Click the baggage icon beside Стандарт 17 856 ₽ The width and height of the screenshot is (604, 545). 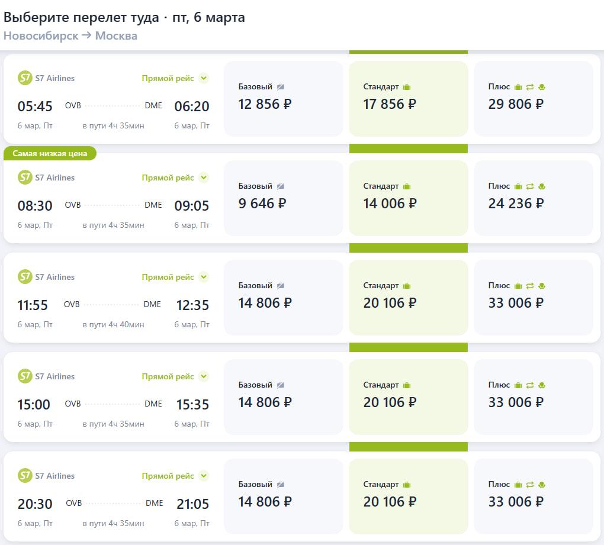[x=407, y=87]
